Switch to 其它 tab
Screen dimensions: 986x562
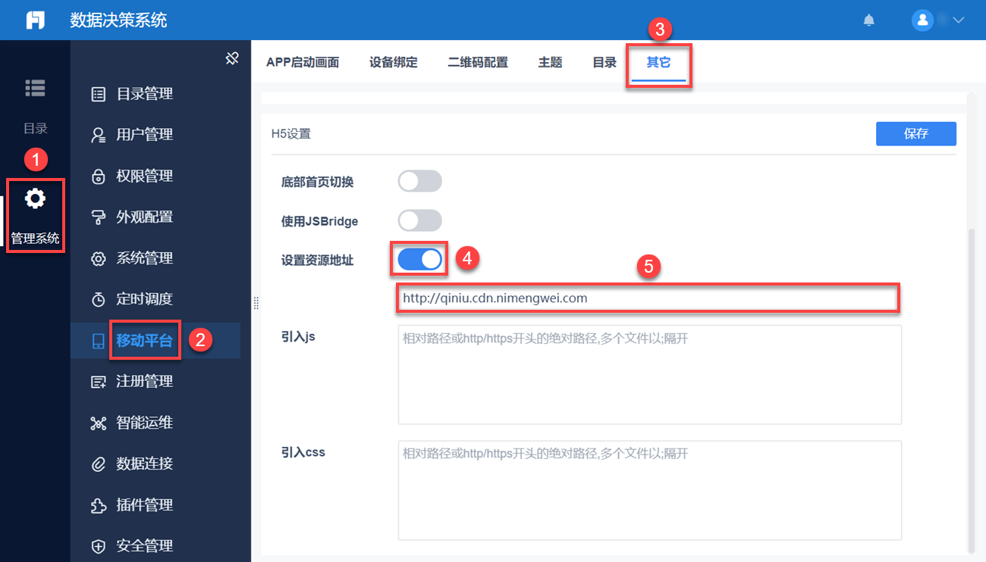pos(658,62)
